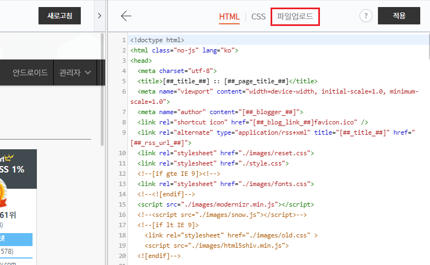Click the [if lt IE 9] comment line
This screenshot has width=430, height=265.
pyautogui.click(x=168, y=225)
